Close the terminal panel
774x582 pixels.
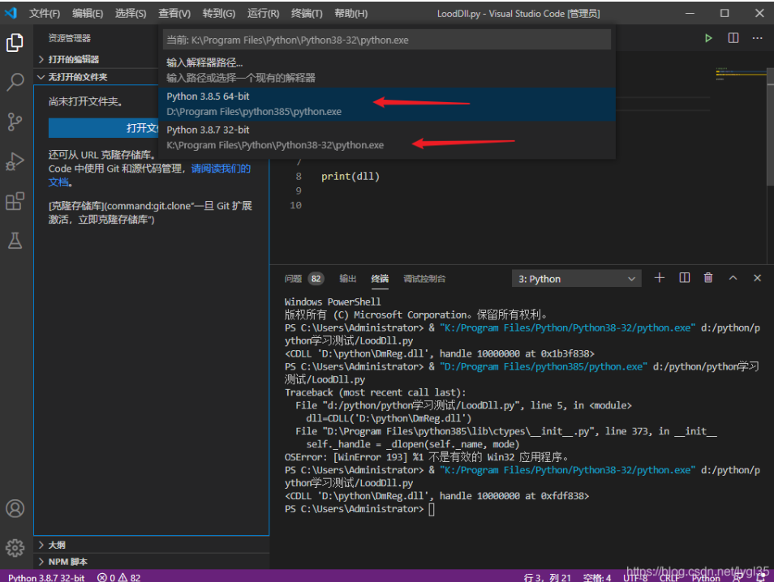point(757,278)
